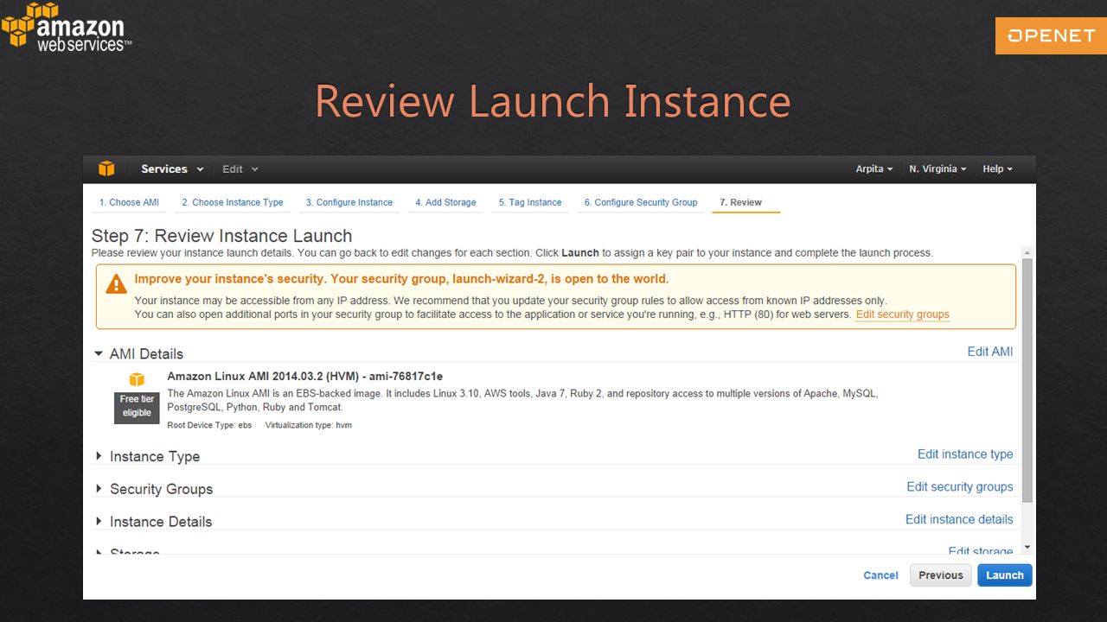The height and width of the screenshot is (622, 1107).
Task: Expand the Instance Type section
Action: click(x=99, y=456)
